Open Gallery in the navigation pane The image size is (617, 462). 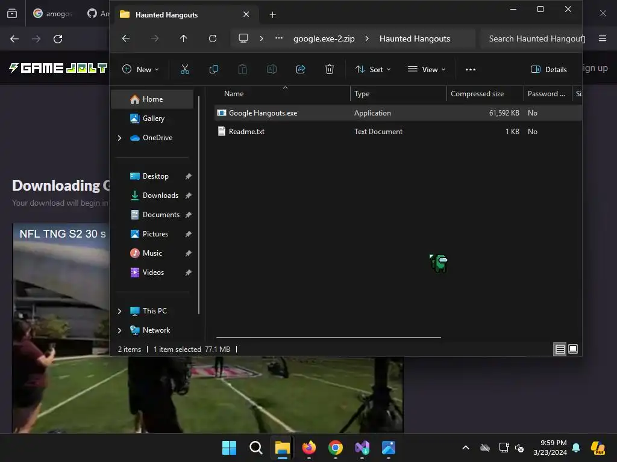click(x=152, y=119)
